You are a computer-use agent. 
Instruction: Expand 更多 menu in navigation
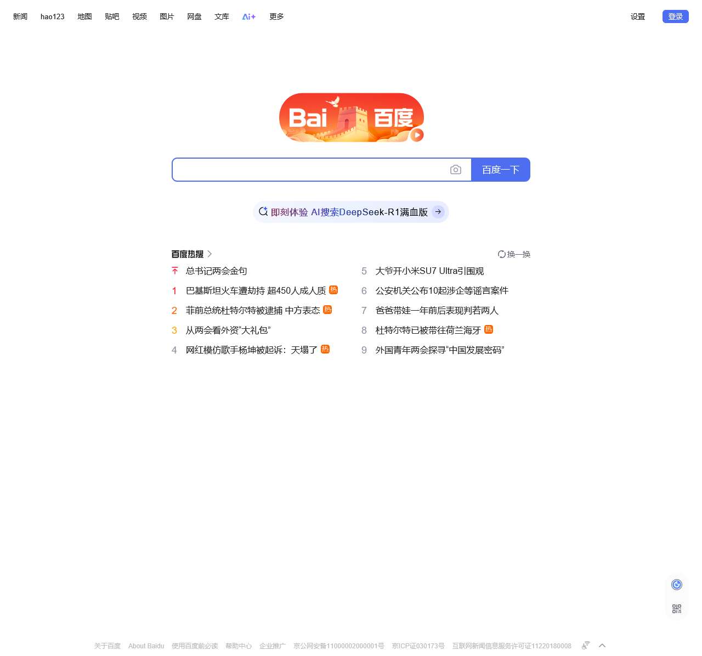click(276, 16)
